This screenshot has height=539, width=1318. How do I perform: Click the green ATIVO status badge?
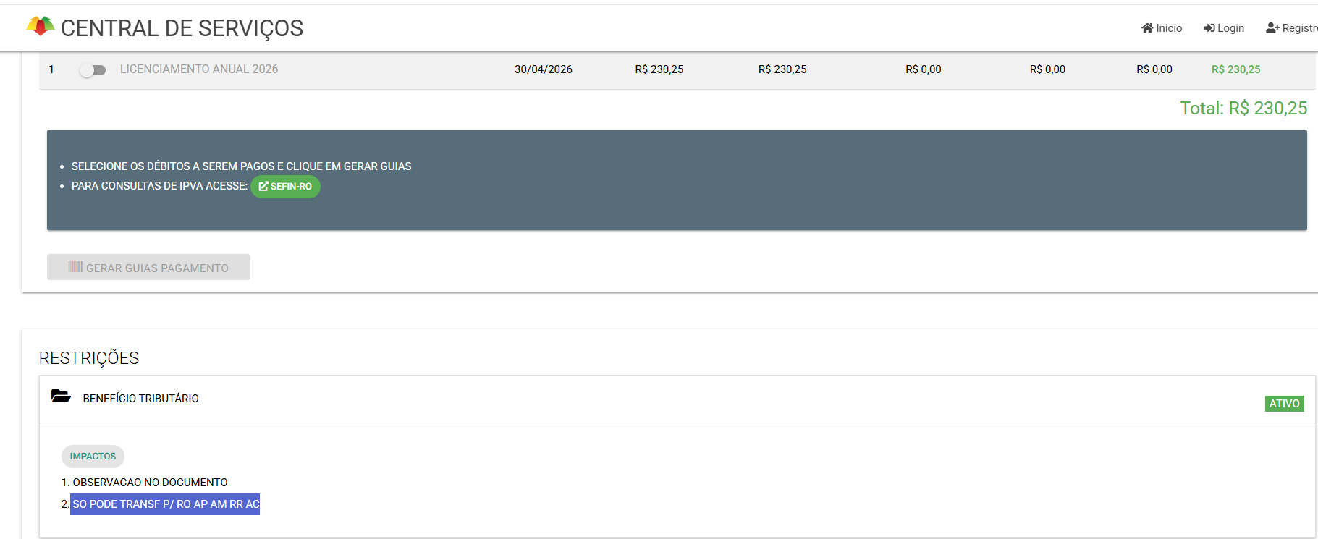tap(1284, 404)
